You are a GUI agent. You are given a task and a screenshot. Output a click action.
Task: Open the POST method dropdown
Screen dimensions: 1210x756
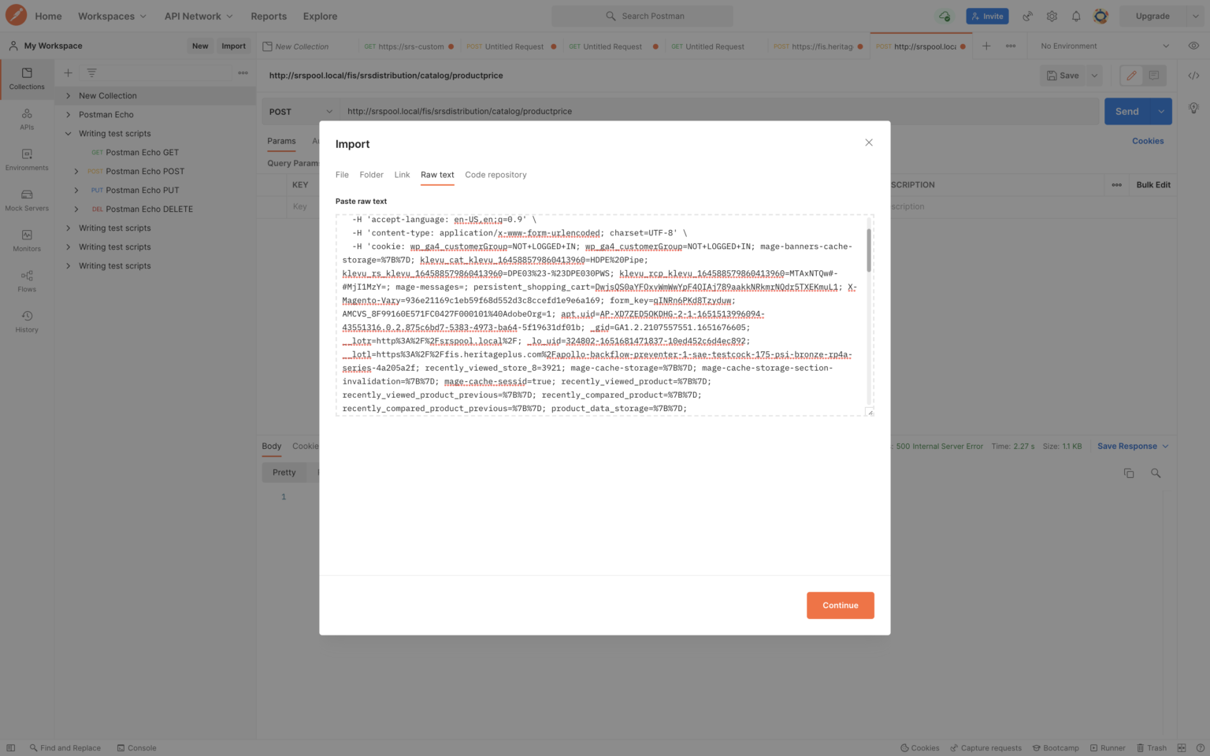[301, 112]
